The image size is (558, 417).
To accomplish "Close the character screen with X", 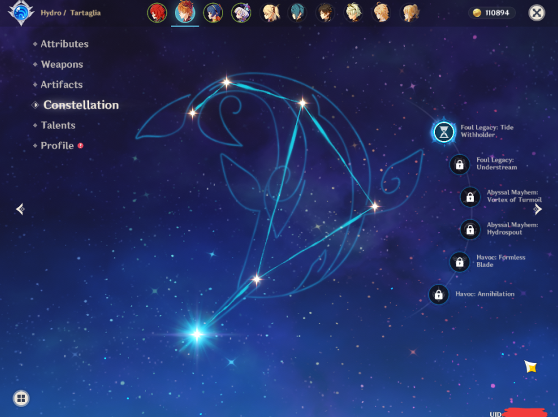I will [537, 13].
